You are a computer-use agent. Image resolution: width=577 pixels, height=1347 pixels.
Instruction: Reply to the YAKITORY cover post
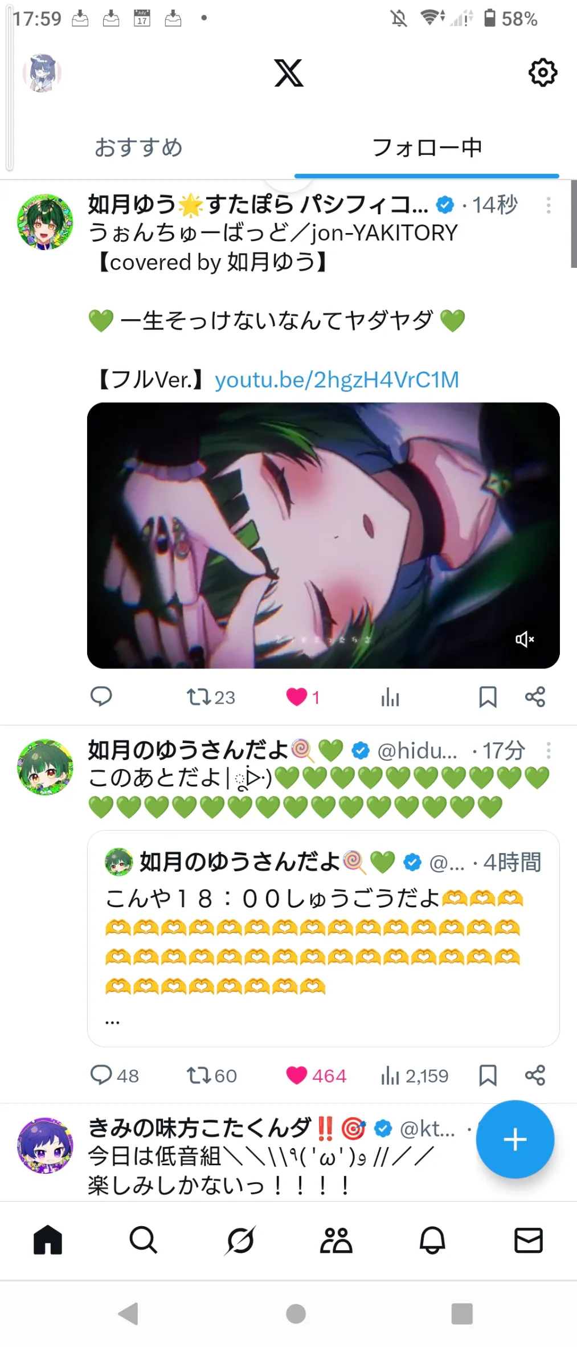(101, 697)
